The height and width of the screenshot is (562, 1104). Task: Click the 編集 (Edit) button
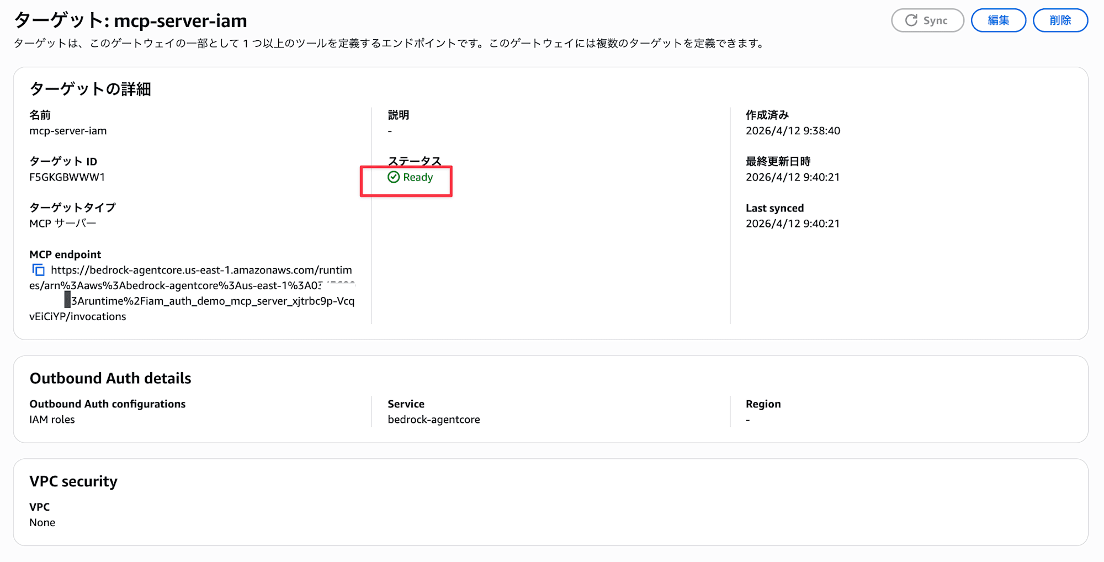[x=998, y=20]
